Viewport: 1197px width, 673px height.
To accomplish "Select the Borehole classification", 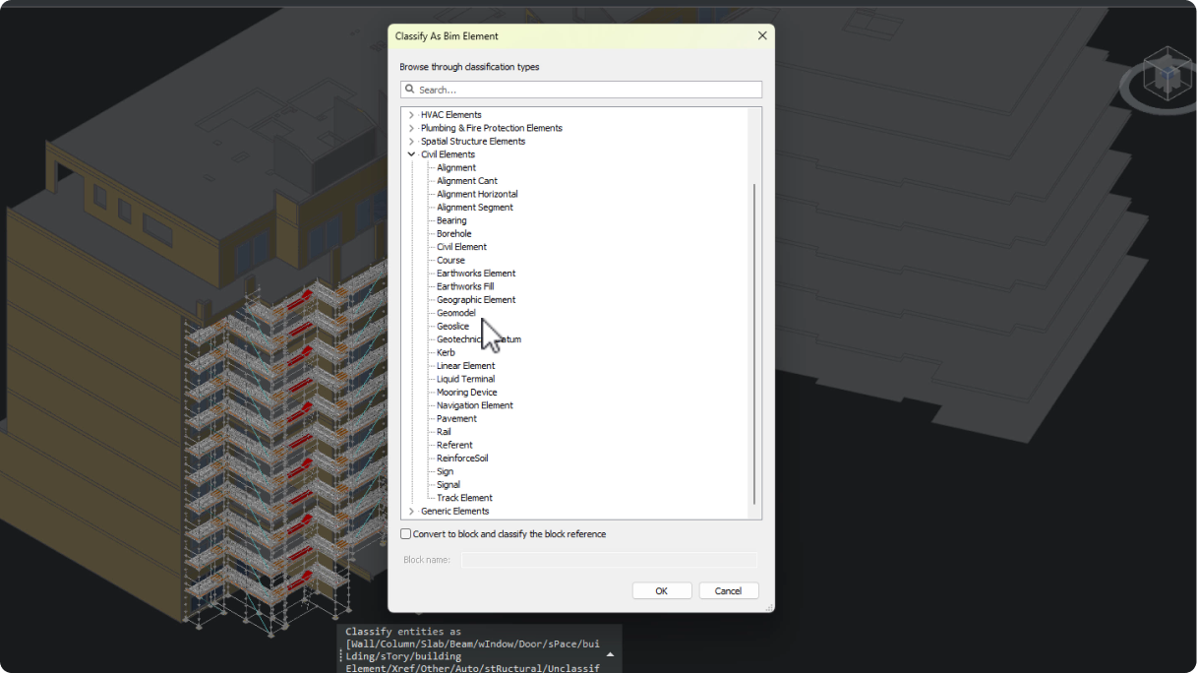I will 453,233.
